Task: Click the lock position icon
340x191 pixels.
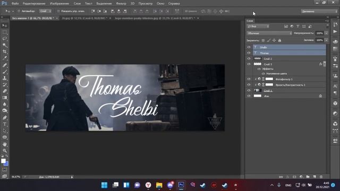Action: pyautogui.click(x=274, y=40)
